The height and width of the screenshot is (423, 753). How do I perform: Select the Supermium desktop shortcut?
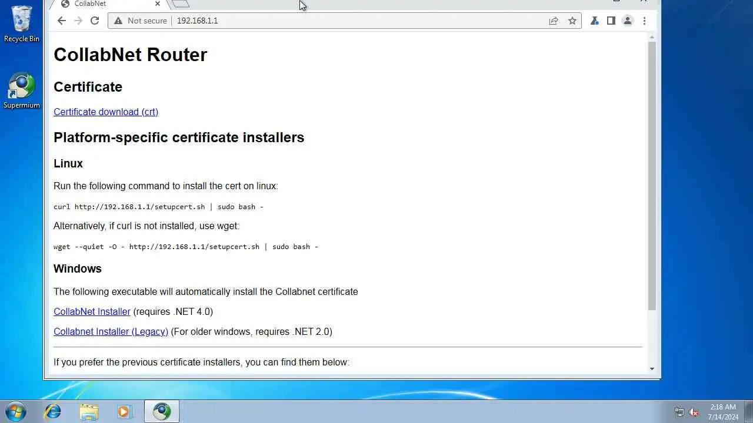(x=22, y=91)
